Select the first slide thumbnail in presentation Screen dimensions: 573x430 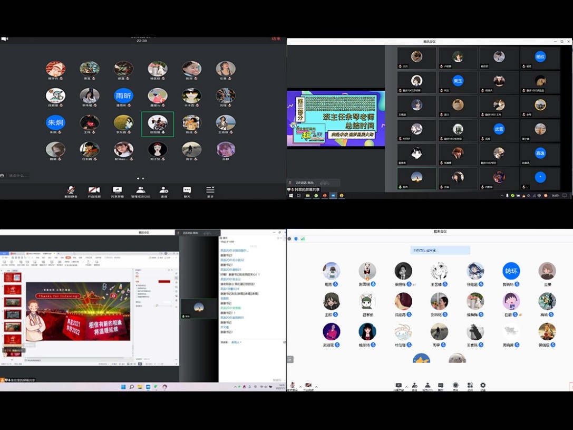tap(13, 277)
